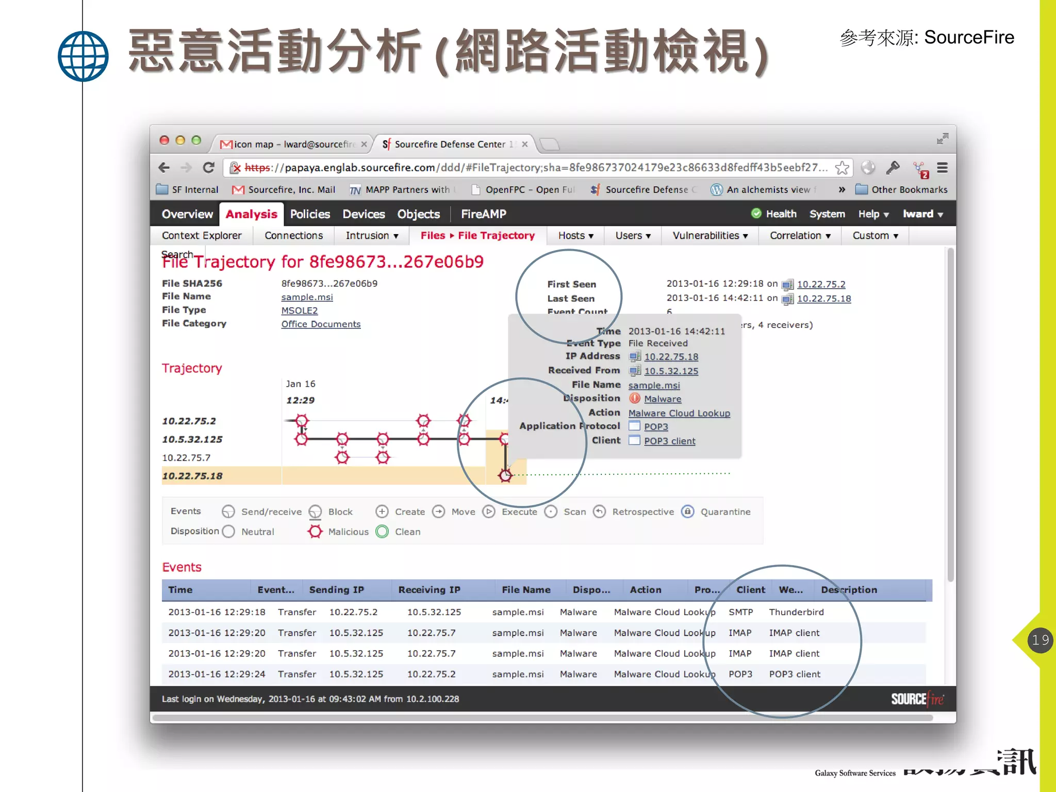Click the browser Forward arrow

tap(186, 168)
